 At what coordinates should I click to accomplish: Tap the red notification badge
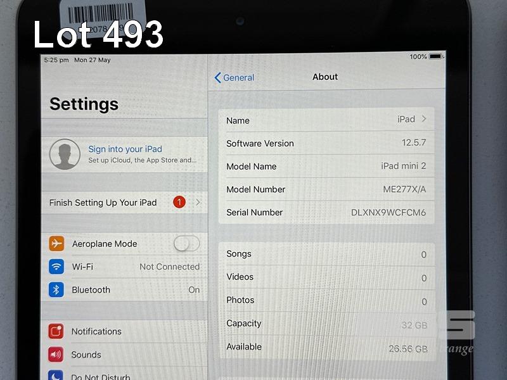179,203
